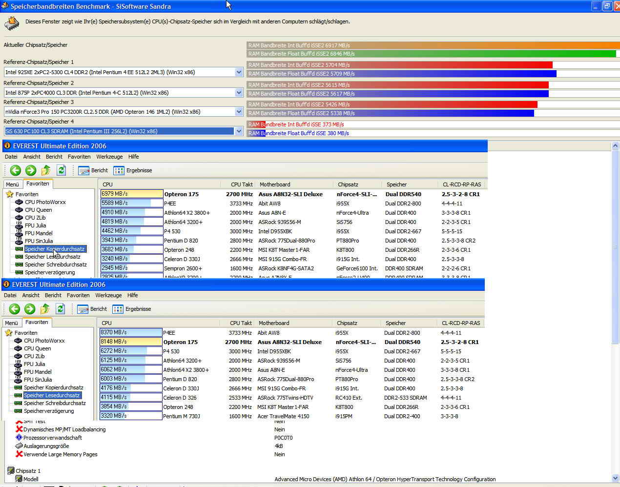Refresh results in the upper EVEREST window
Image resolution: width=620 pixels, height=487 pixels.
point(61,170)
